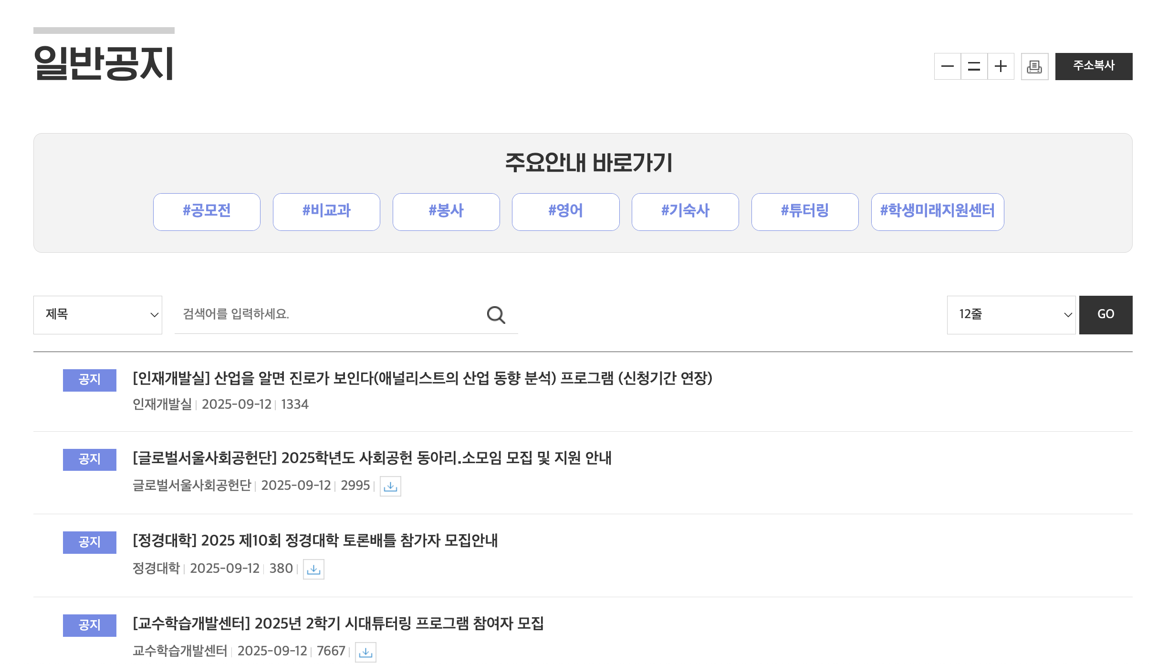Image resolution: width=1168 pixels, height=664 pixels.
Task: Open the 인재개발실 산업을 알면 진로가 보인다 notice
Action: (422, 378)
